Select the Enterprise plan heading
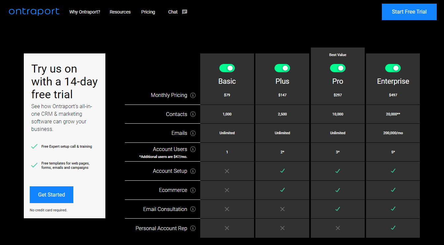444x245 pixels. tap(393, 81)
